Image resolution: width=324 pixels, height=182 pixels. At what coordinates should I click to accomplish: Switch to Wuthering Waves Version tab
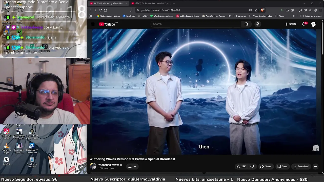click(108, 3)
